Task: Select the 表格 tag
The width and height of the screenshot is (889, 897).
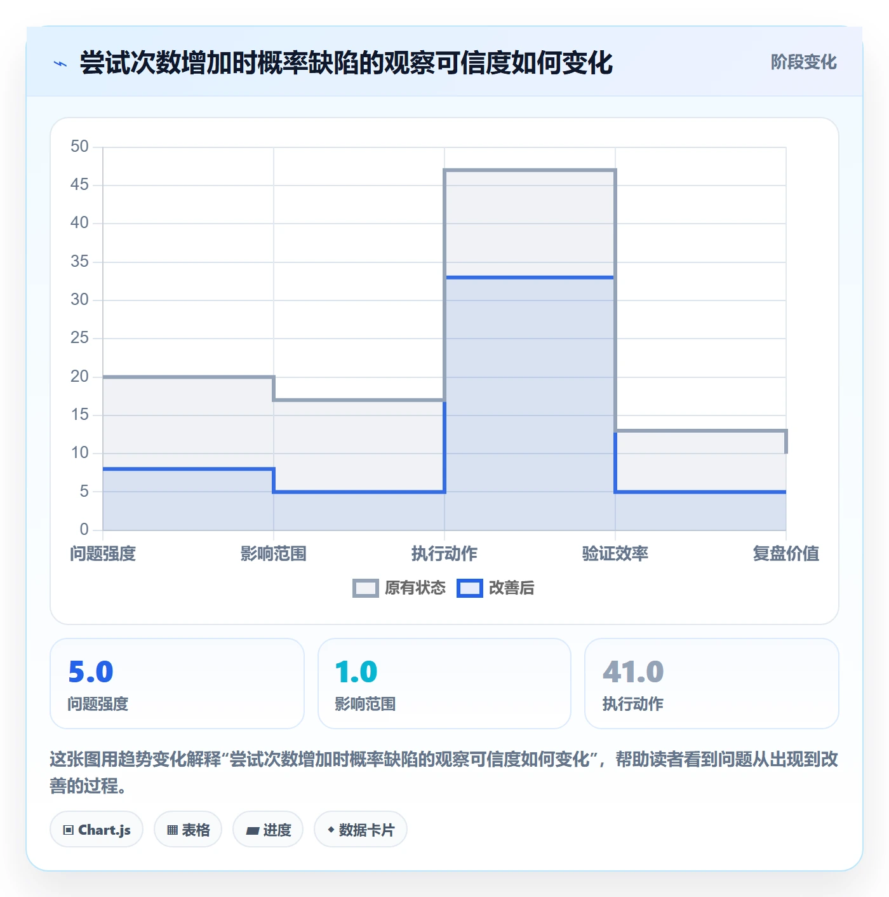Action: point(188,830)
